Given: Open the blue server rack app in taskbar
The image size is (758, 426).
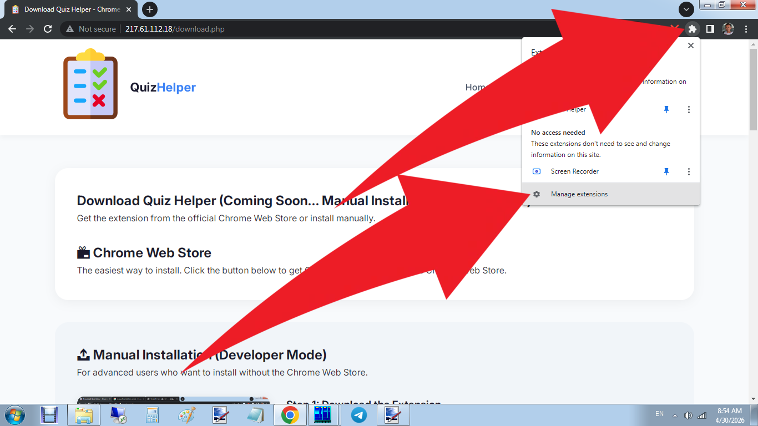Looking at the screenshot, I should click(323, 415).
